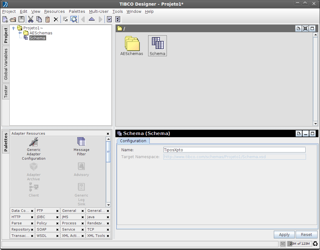Click the Paste clipboard toolbar icon
The height and width of the screenshot is (250, 320).
[47, 19]
